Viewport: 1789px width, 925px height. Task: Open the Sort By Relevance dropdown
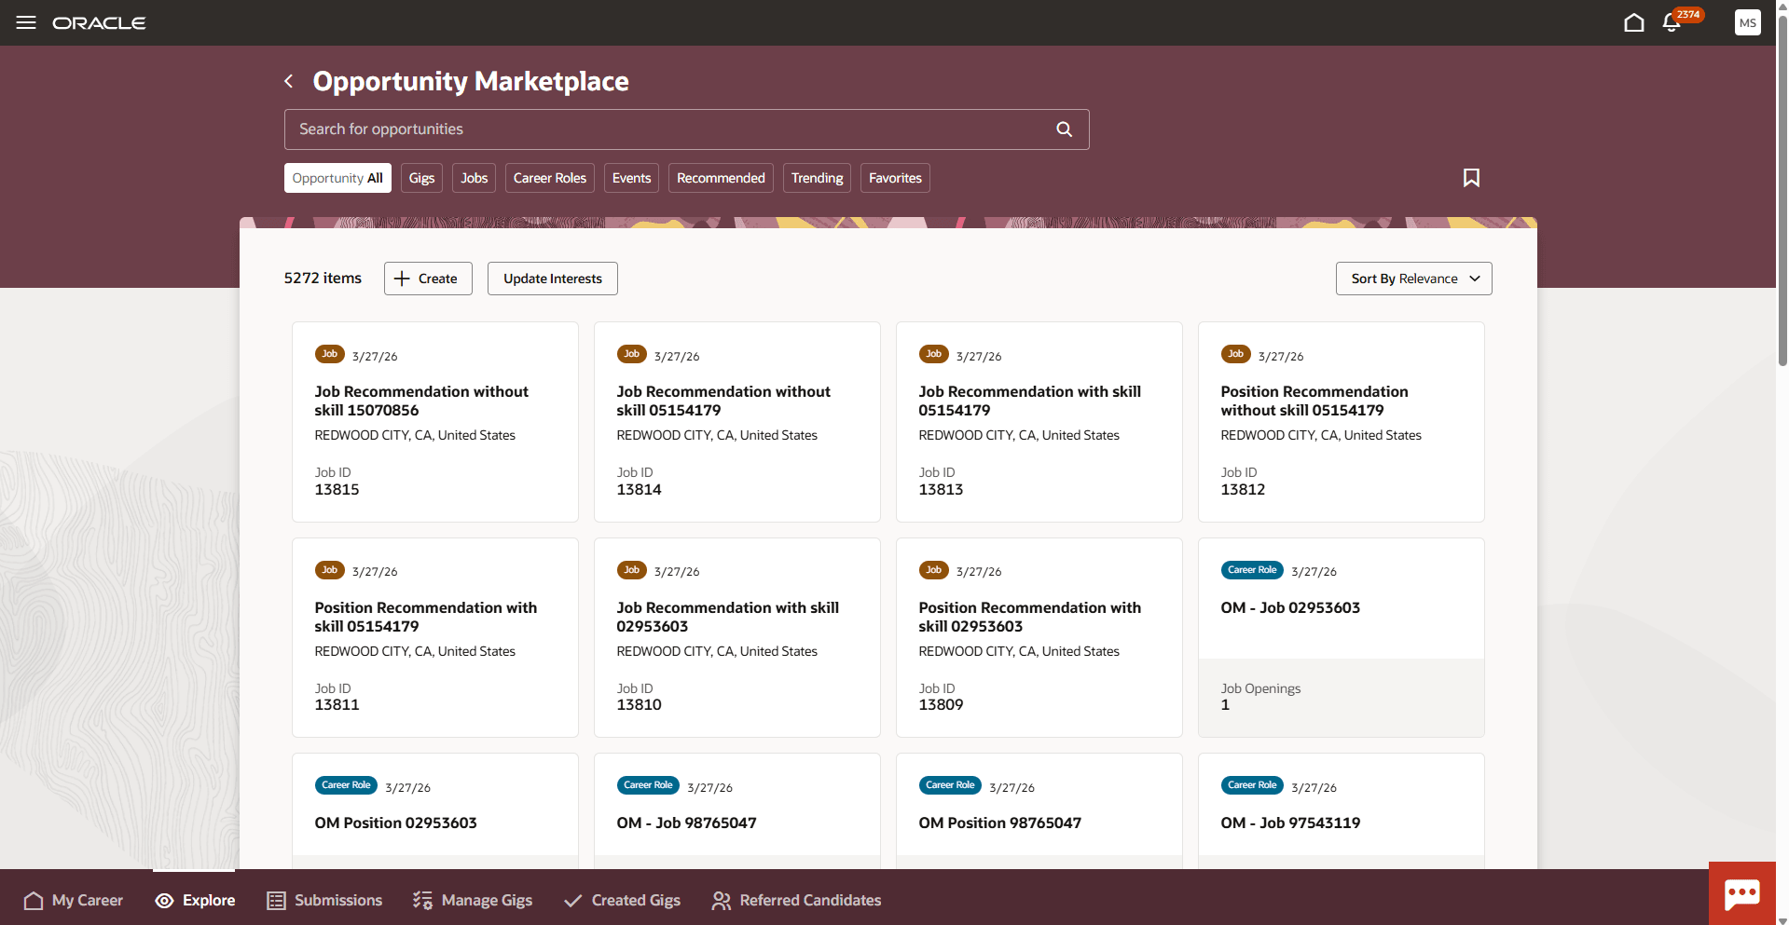[1413, 279]
